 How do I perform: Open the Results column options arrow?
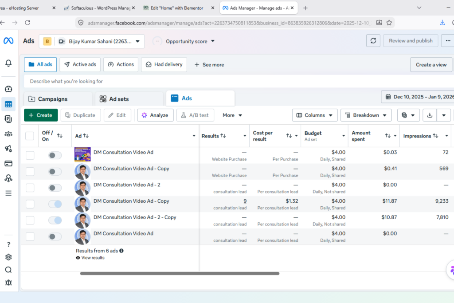(x=245, y=136)
